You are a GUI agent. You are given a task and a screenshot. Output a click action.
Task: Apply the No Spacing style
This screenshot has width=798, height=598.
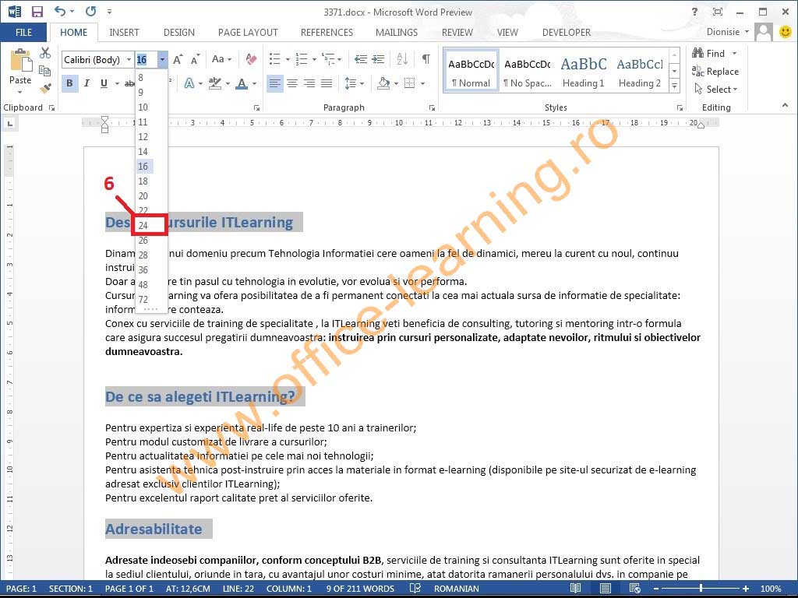click(528, 71)
